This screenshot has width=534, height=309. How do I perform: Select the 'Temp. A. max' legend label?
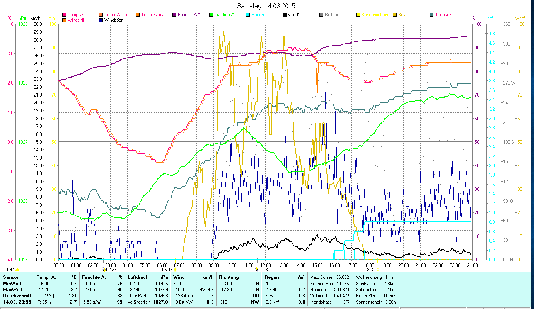coord(154,15)
